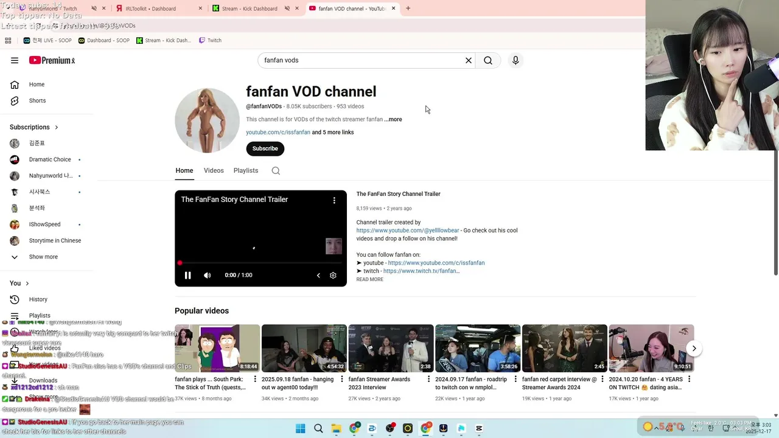Unmute the Kick Dashboard tab
The height and width of the screenshot is (438, 779).
[x=287, y=9]
